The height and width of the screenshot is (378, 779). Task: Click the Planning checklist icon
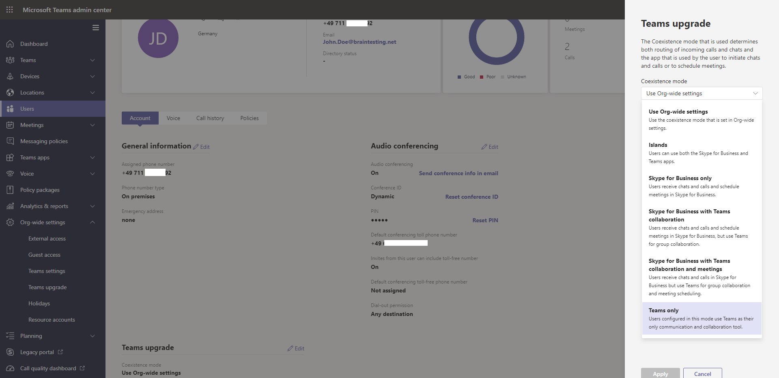[x=10, y=336]
